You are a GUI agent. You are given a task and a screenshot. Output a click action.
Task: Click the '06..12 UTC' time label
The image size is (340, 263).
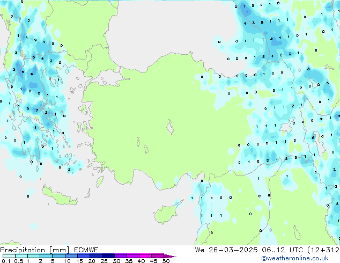(282, 250)
